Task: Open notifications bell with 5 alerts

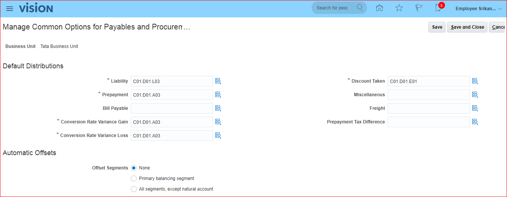Action: pyautogui.click(x=438, y=8)
